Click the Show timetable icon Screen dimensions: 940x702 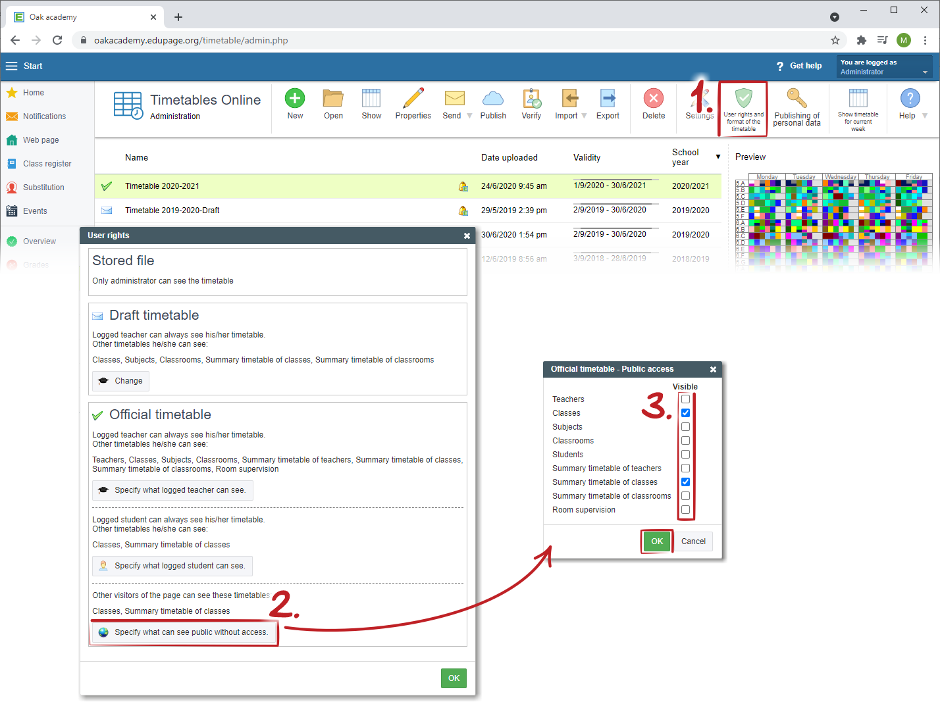371,99
